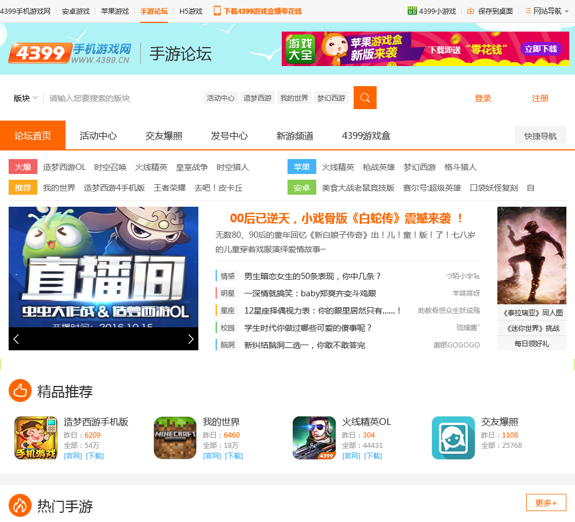
Task: Open post 新纠结脑洞二选一
Action: coord(304,345)
